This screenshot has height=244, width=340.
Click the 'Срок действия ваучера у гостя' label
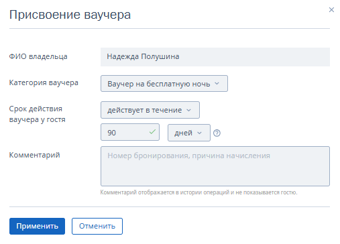pyautogui.click(x=37, y=114)
